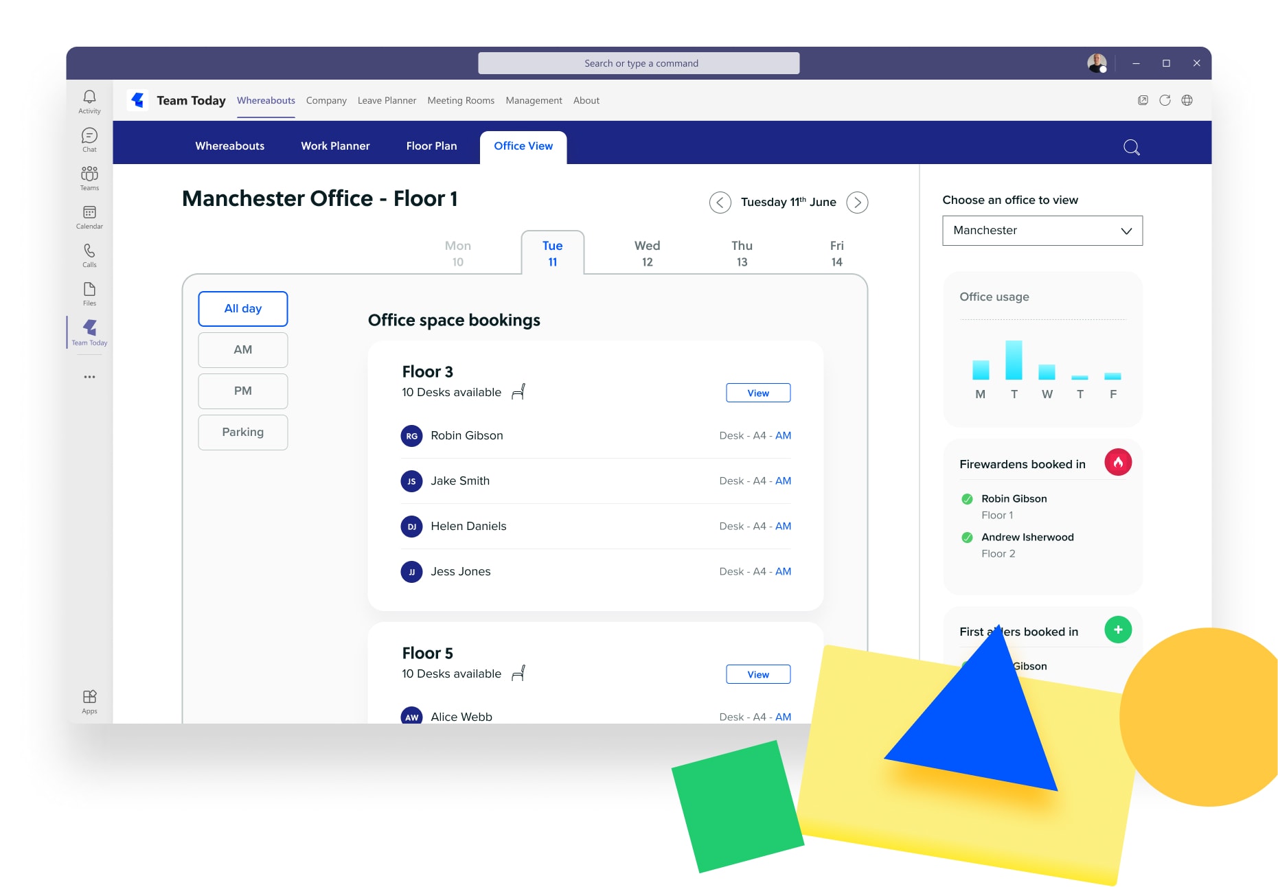Select the AM filter
This screenshot has width=1278, height=887.
coord(243,350)
